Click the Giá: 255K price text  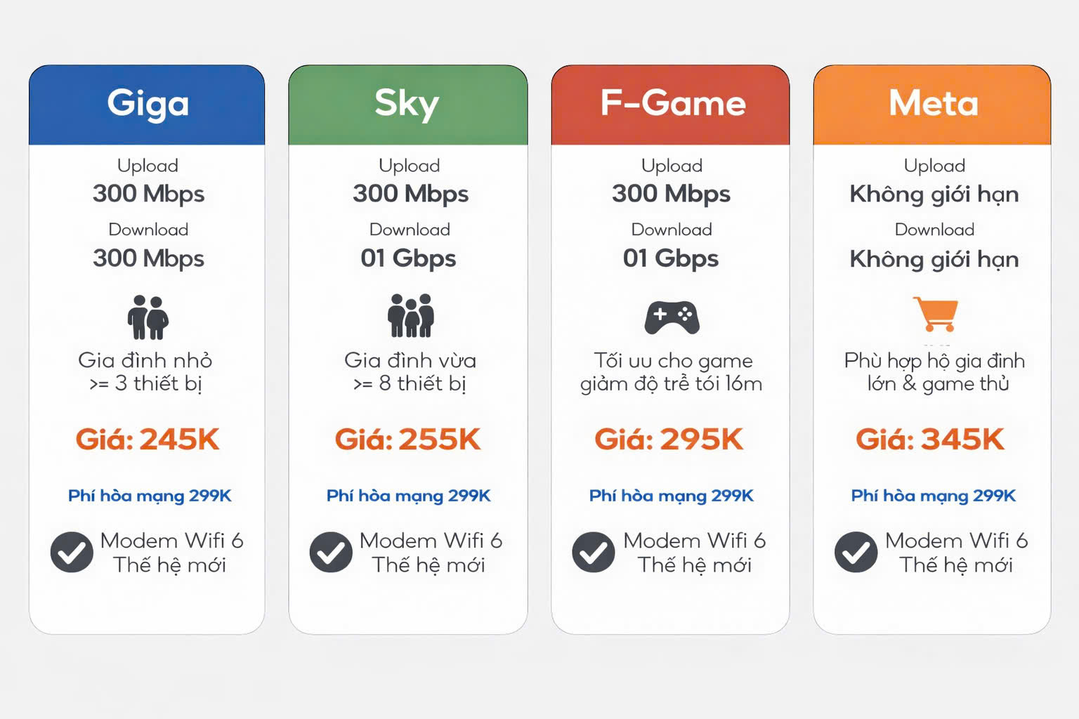pos(407,440)
